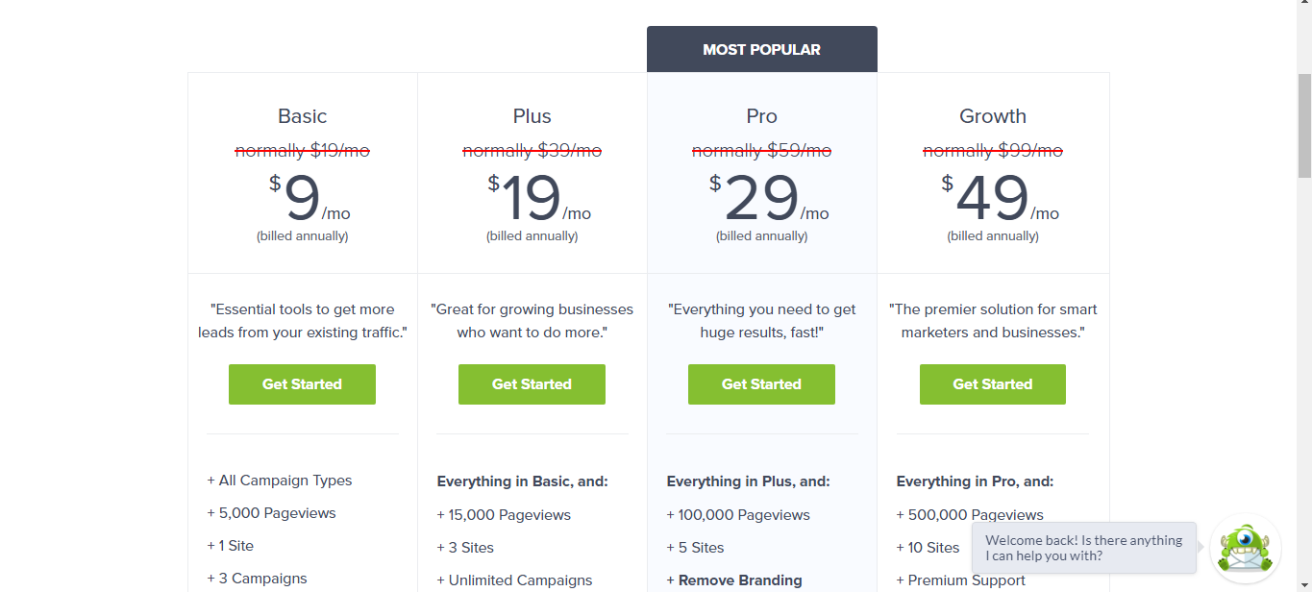Click the MOST POPULAR badge above Pro
Viewport: 1312px width, 592px height.
click(x=761, y=49)
